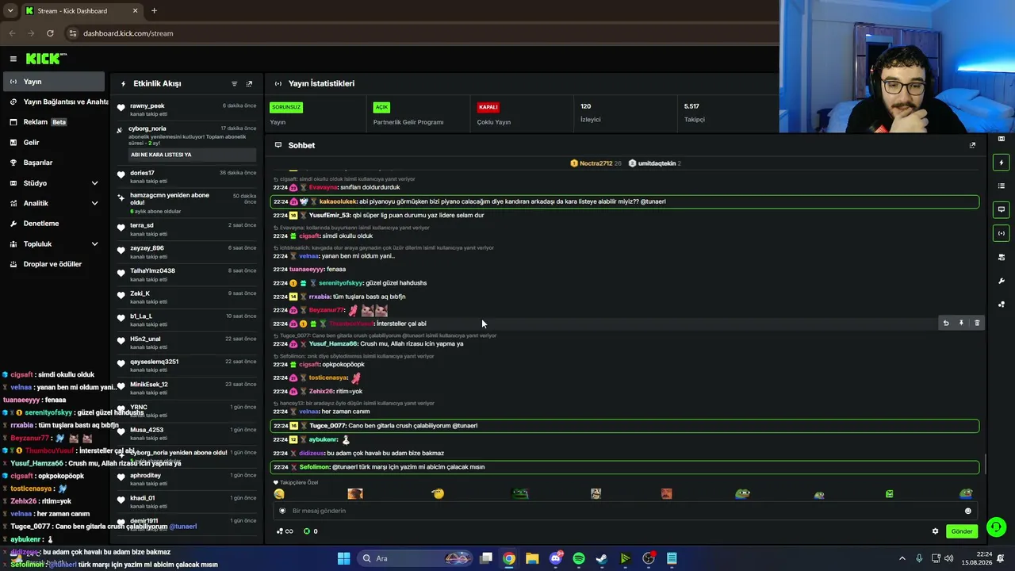This screenshot has height=571, width=1015.
Task: Open the Başarılar sidebar page
Action: pos(52,163)
